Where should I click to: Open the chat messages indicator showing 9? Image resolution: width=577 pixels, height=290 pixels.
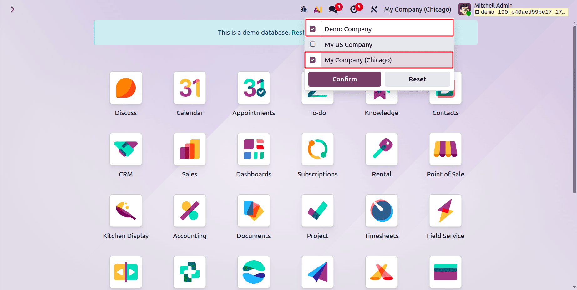[x=332, y=9]
